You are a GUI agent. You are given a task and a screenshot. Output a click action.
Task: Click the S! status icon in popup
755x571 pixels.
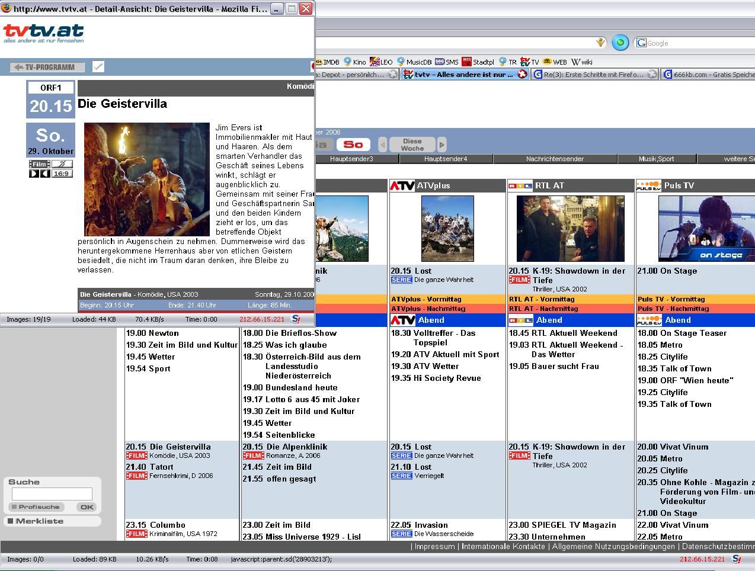tap(296, 319)
